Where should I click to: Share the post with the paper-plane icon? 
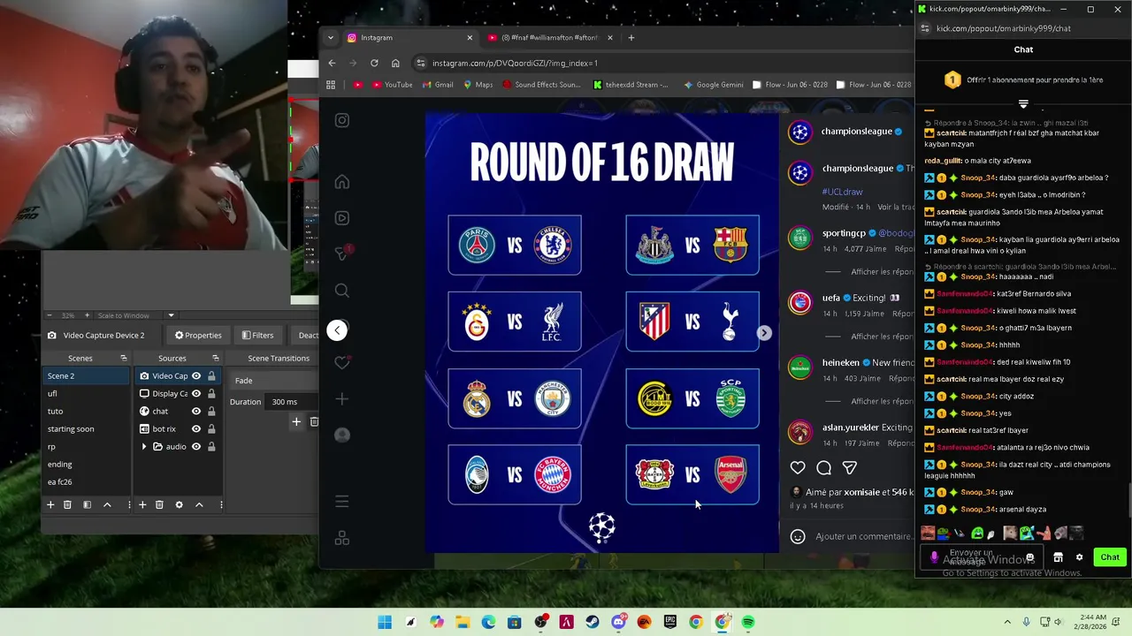pyautogui.click(x=850, y=468)
